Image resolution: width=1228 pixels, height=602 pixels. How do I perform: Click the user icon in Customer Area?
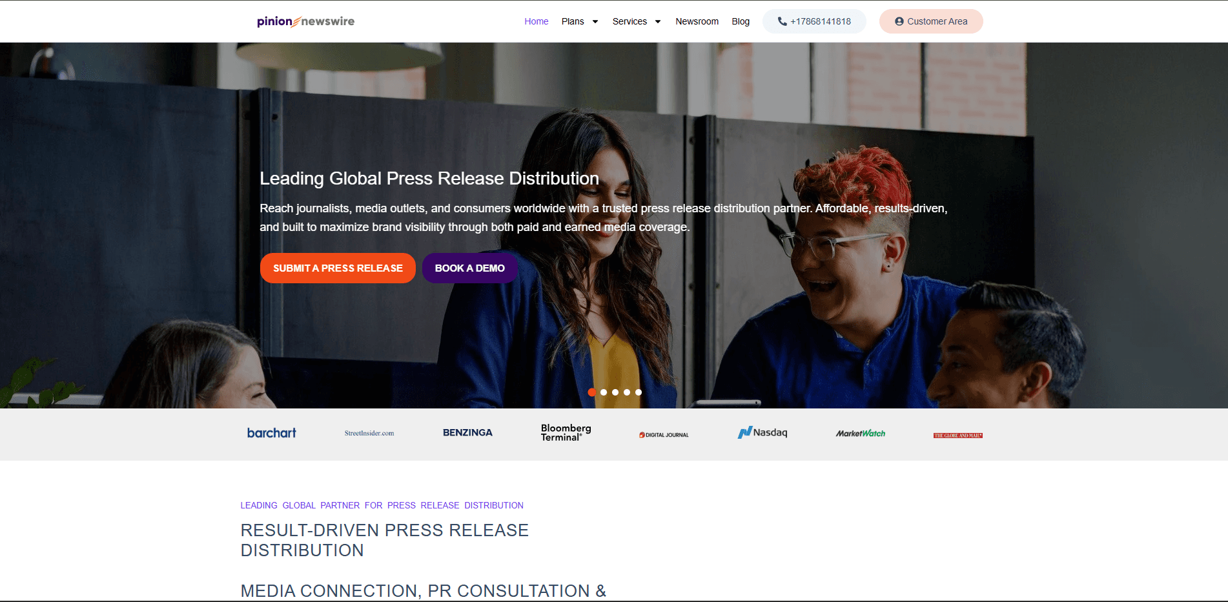click(x=899, y=21)
